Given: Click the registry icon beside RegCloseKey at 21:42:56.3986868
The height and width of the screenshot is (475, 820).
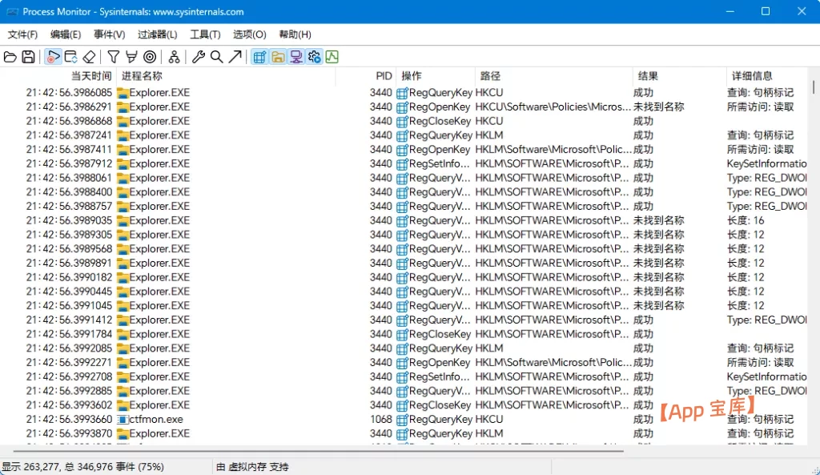Looking at the screenshot, I should [x=402, y=122].
